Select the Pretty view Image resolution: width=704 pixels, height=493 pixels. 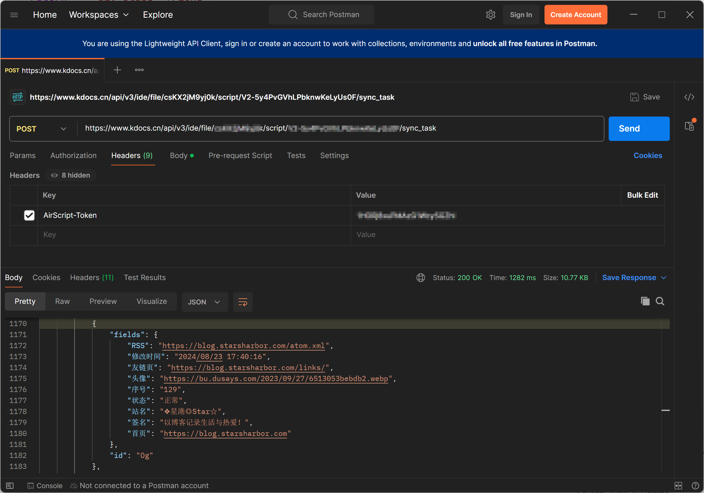25,301
